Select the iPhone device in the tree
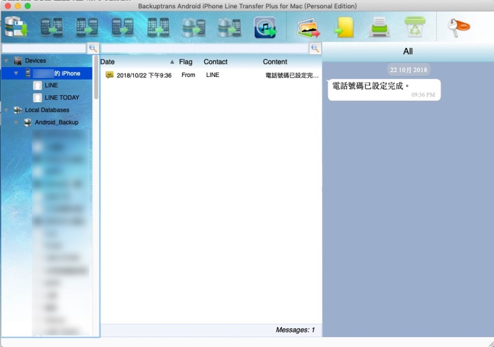The width and height of the screenshot is (494, 347). coord(47,73)
